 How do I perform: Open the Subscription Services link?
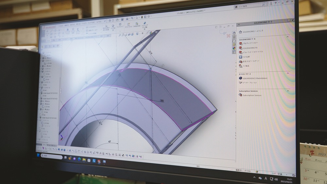[250, 95]
